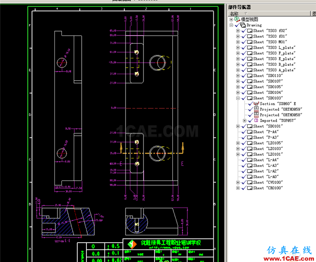Click sheet icon for "L-A3"
Viewport: 316px width, 262px height.
point(250,165)
